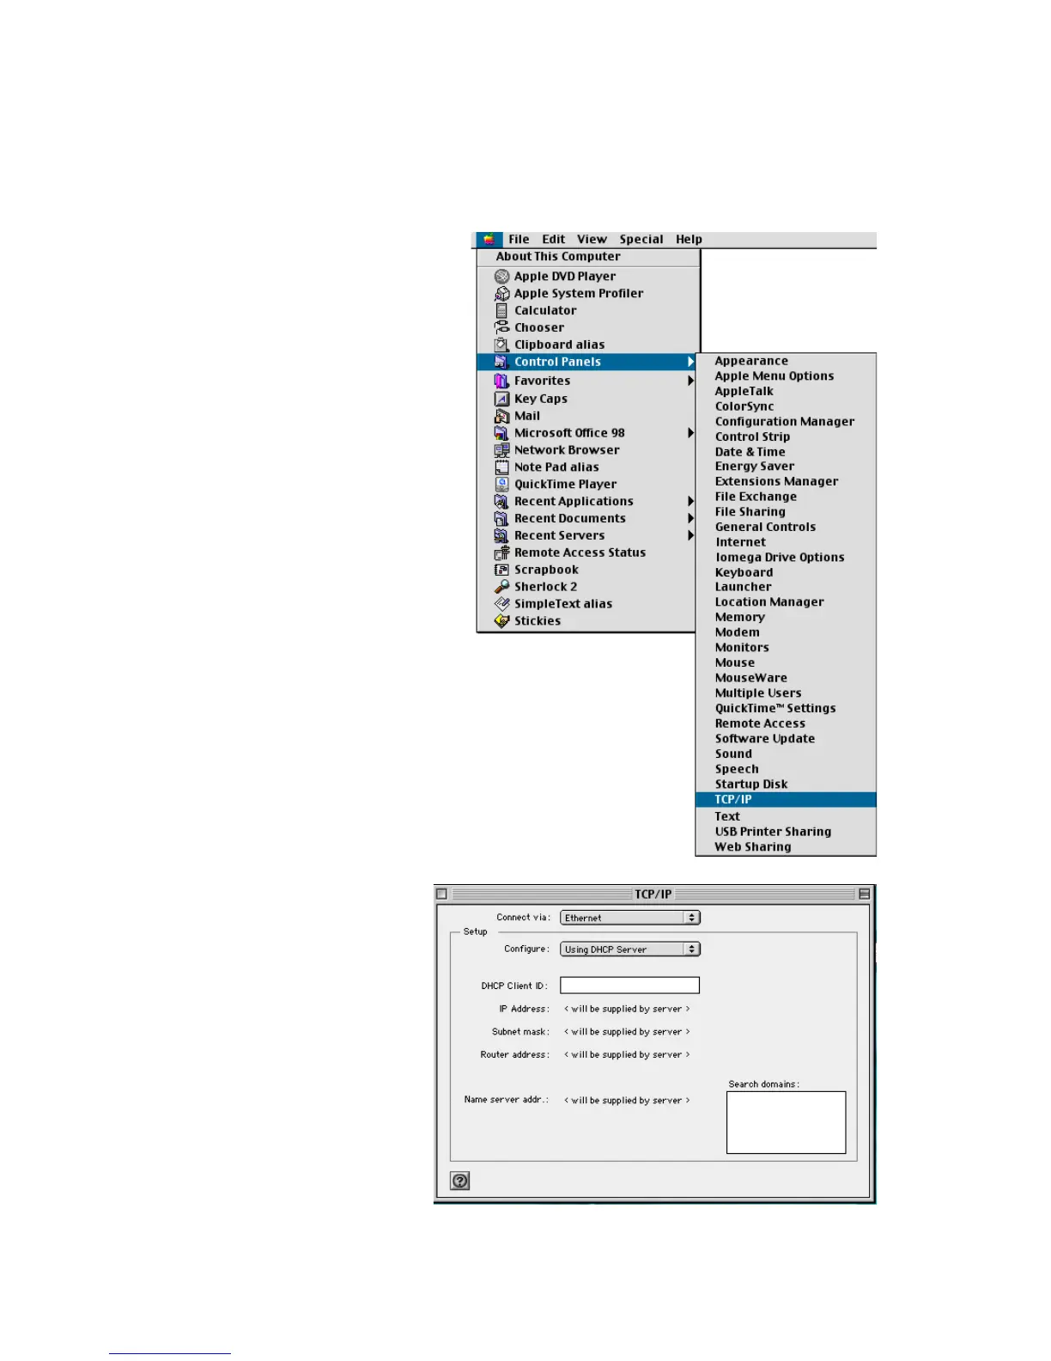The height and width of the screenshot is (1361, 1051).
Task: Click the Microsoft Office 98 folder icon
Action: [502, 433]
